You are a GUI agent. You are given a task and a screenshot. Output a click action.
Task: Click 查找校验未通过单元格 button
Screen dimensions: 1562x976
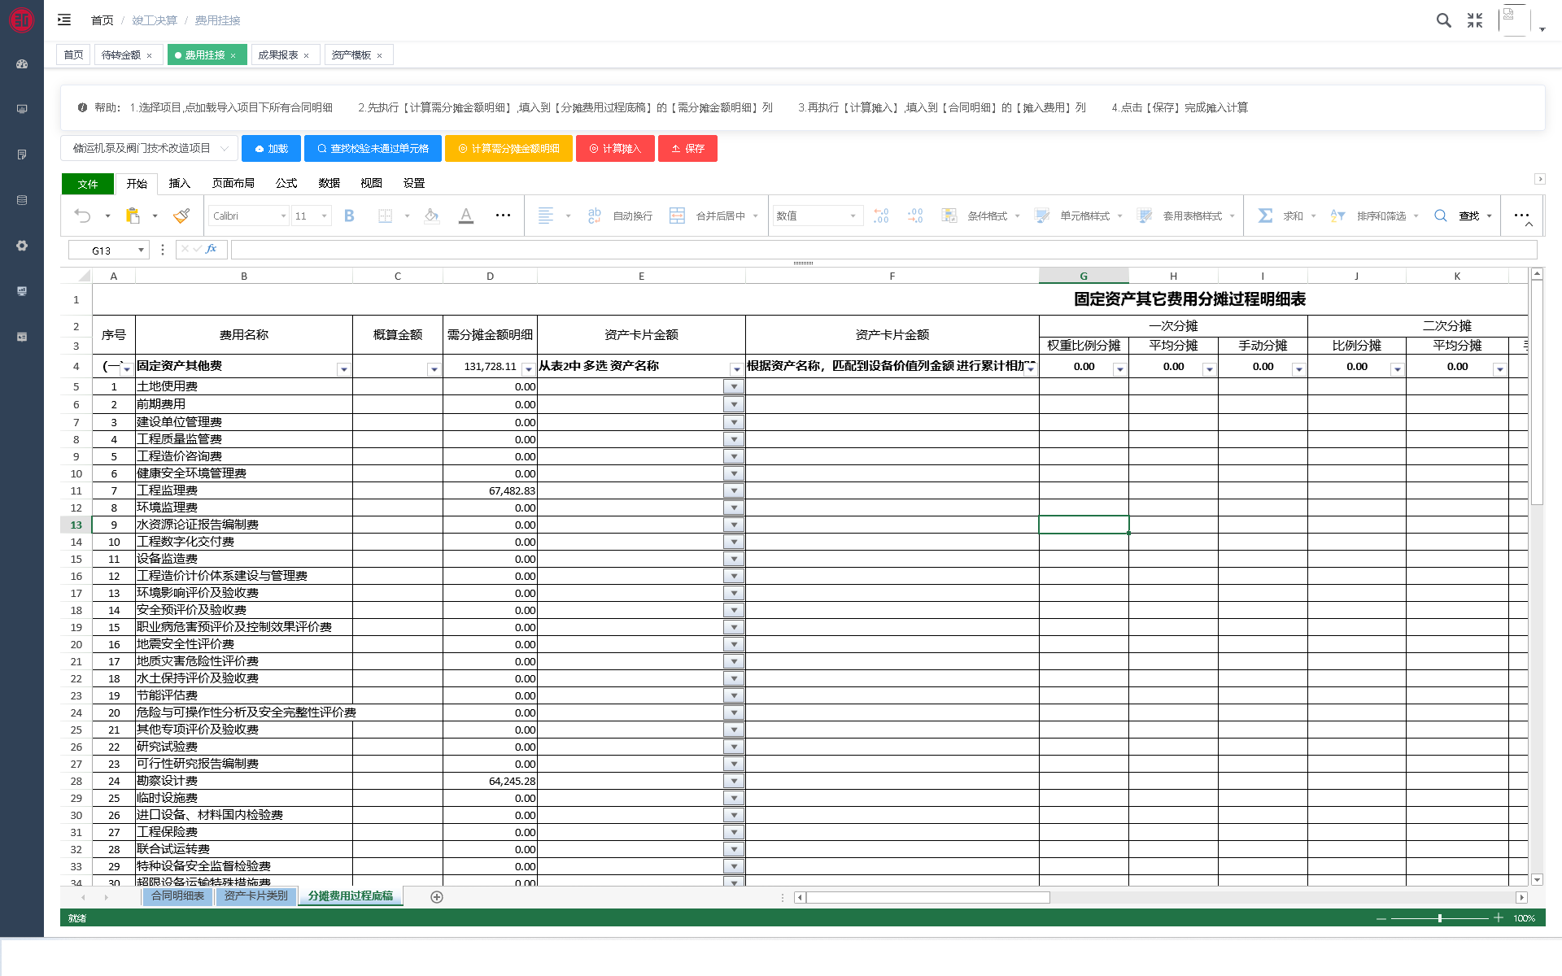[x=373, y=148]
